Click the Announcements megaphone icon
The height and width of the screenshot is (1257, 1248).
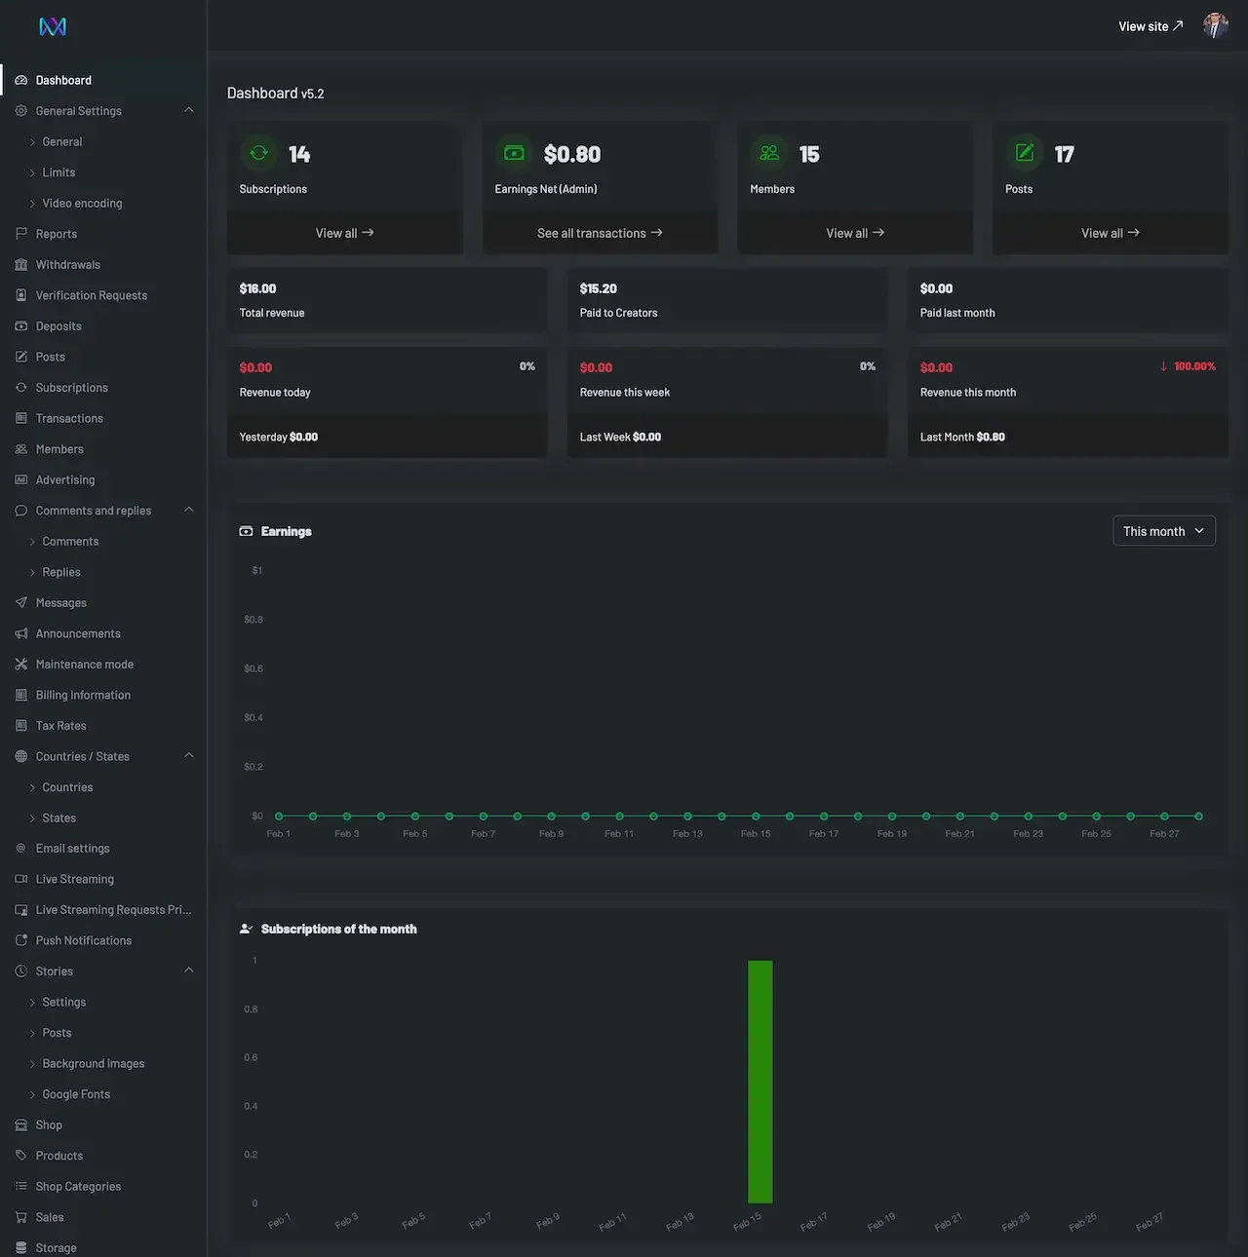click(x=21, y=633)
